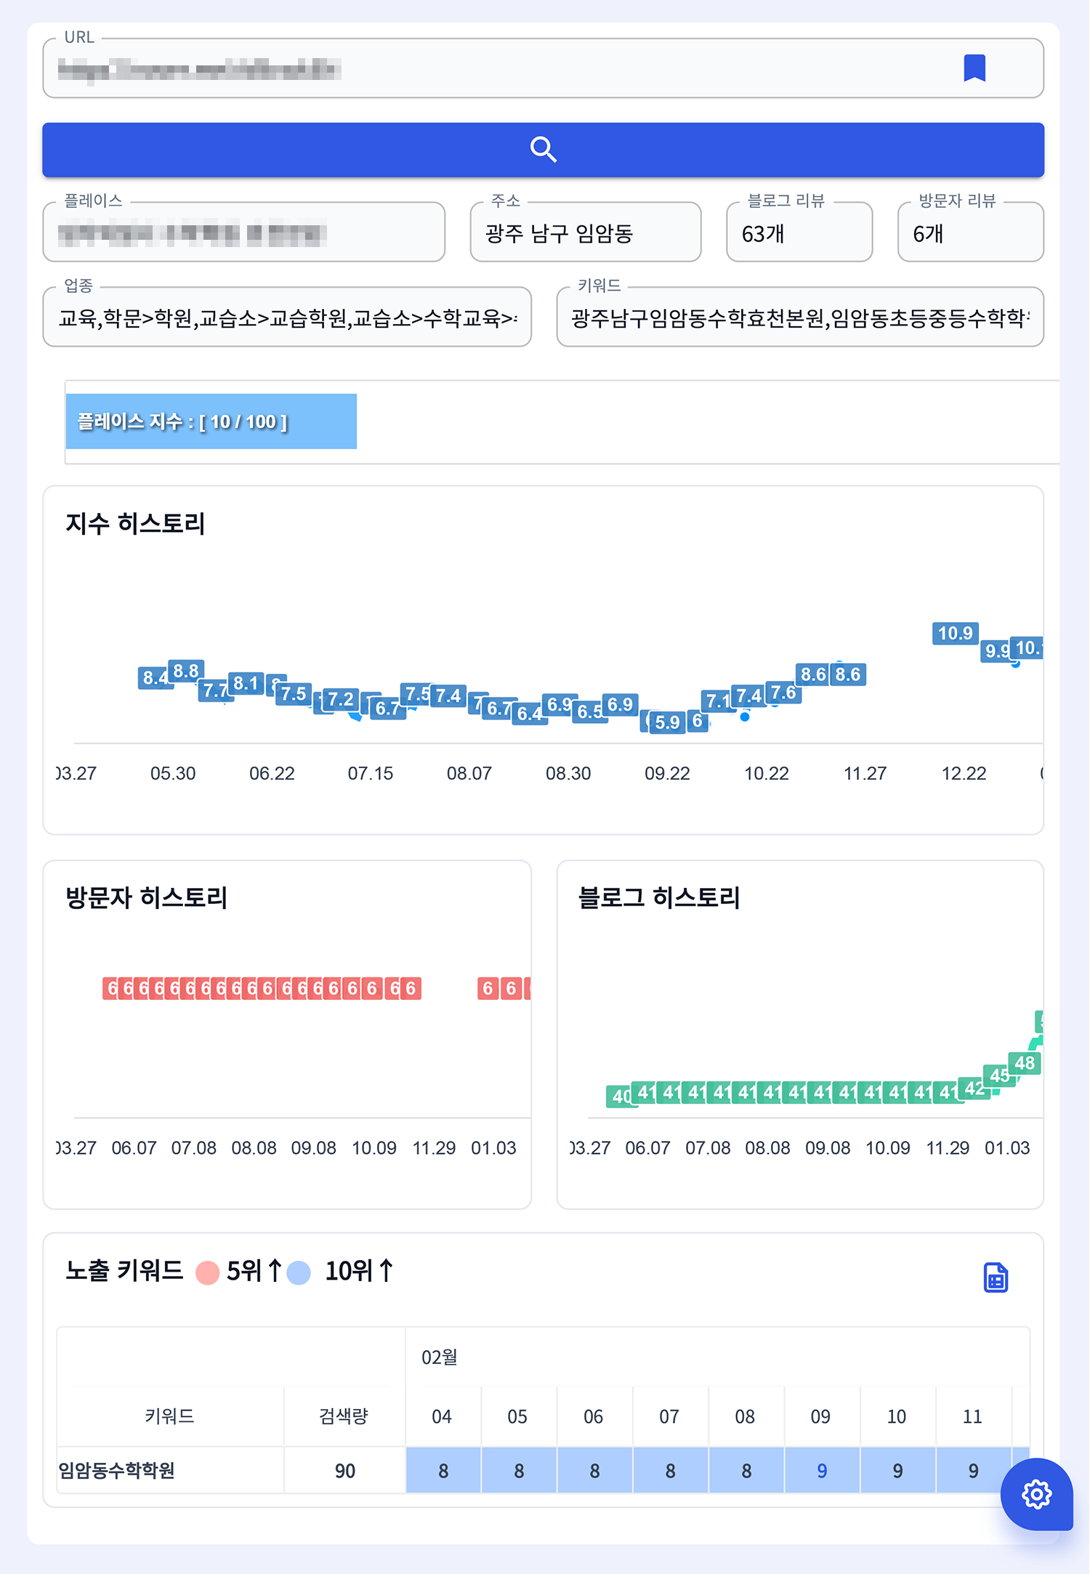Click the 업종 category field

pyautogui.click(x=287, y=318)
